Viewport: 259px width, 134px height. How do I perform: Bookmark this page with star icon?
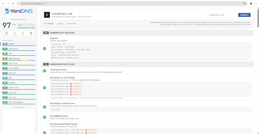(244, 4)
